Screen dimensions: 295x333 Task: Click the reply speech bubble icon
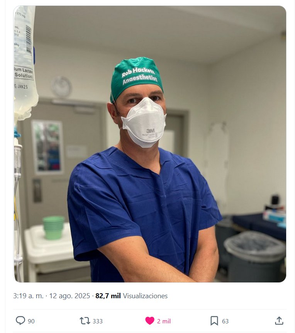(20, 321)
